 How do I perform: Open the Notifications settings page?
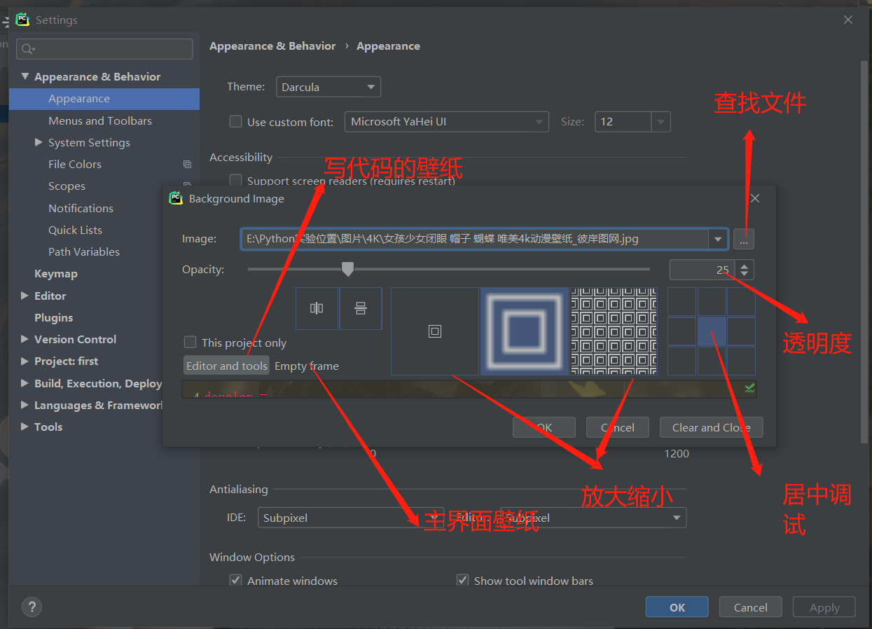click(81, 208)
